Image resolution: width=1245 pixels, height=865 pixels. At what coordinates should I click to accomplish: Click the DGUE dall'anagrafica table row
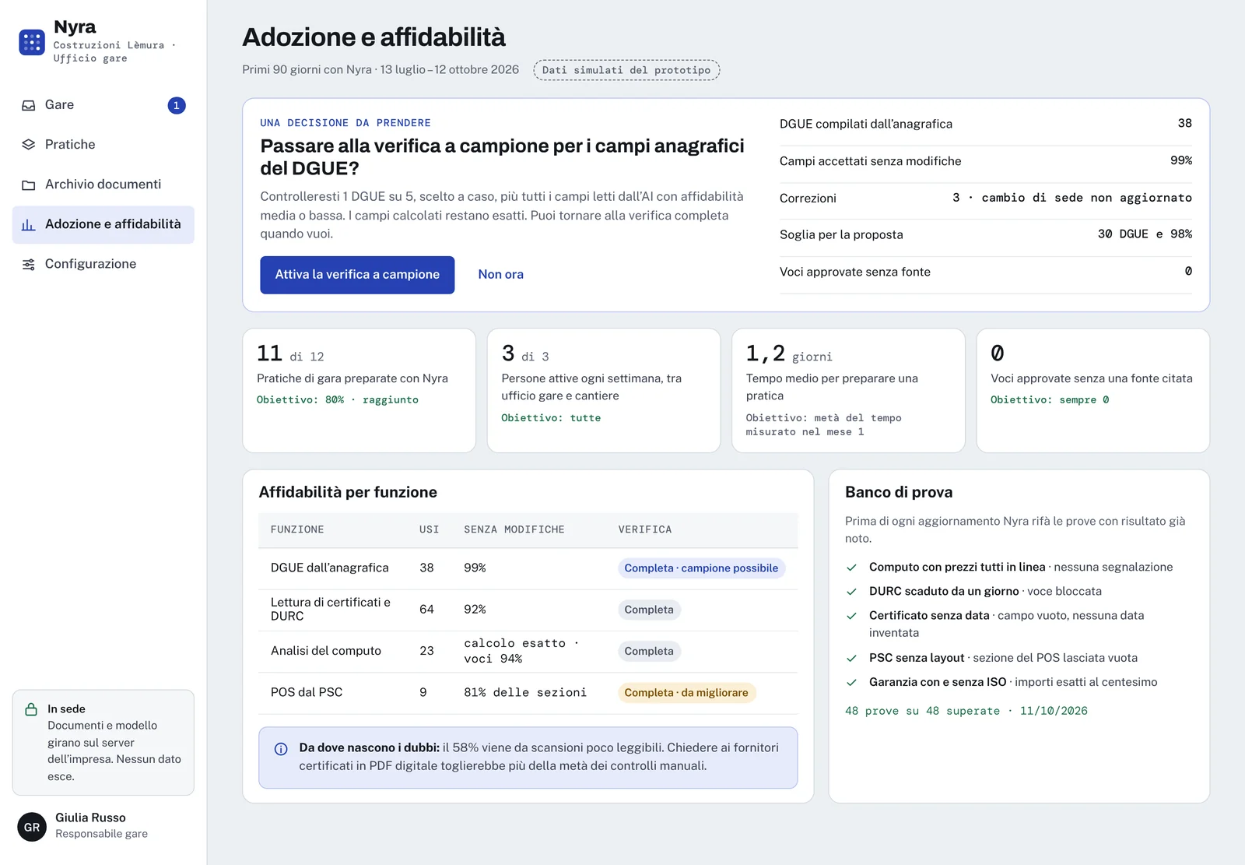point(528,568)
